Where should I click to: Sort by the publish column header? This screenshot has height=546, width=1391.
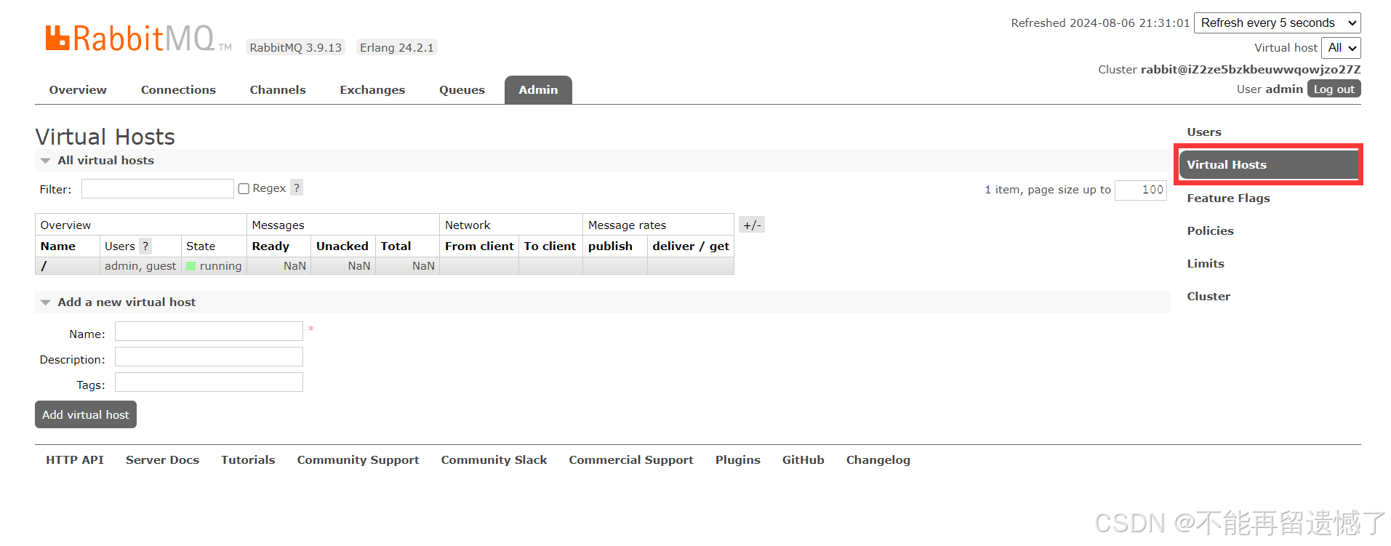pos(610,246)
